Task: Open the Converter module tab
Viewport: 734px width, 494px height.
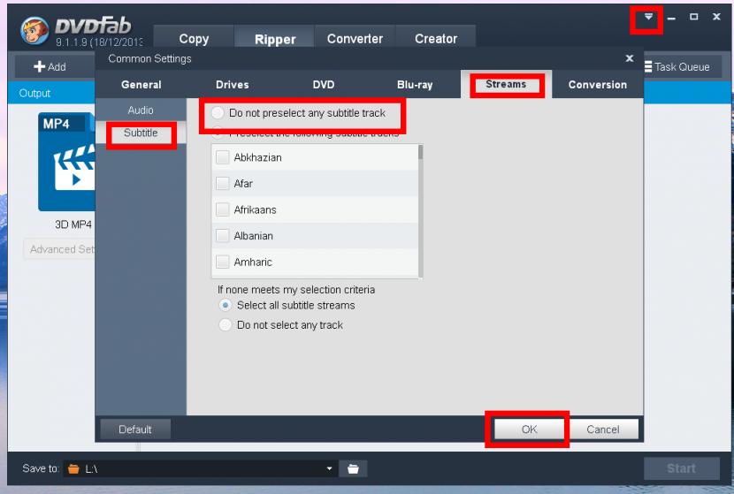Action: pos(355,39)
